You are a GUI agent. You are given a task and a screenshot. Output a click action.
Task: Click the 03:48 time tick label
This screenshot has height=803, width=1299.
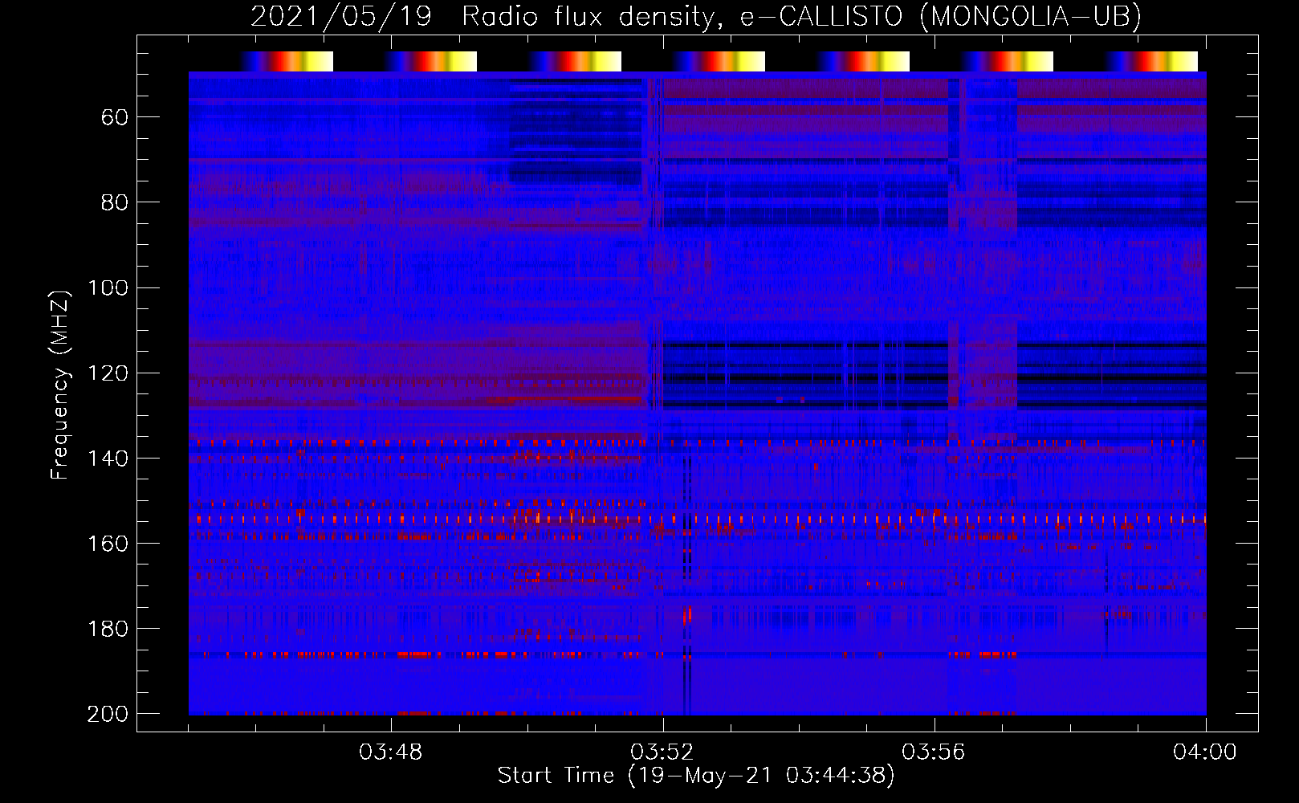click(391, 752)
